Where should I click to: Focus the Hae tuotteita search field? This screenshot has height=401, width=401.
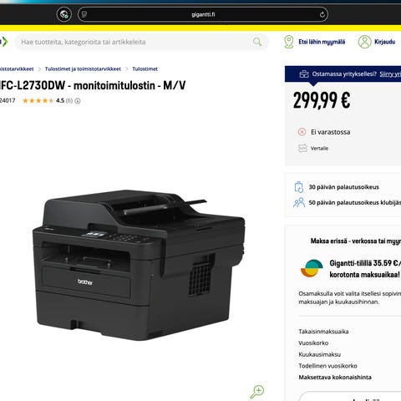pos(134,42)
